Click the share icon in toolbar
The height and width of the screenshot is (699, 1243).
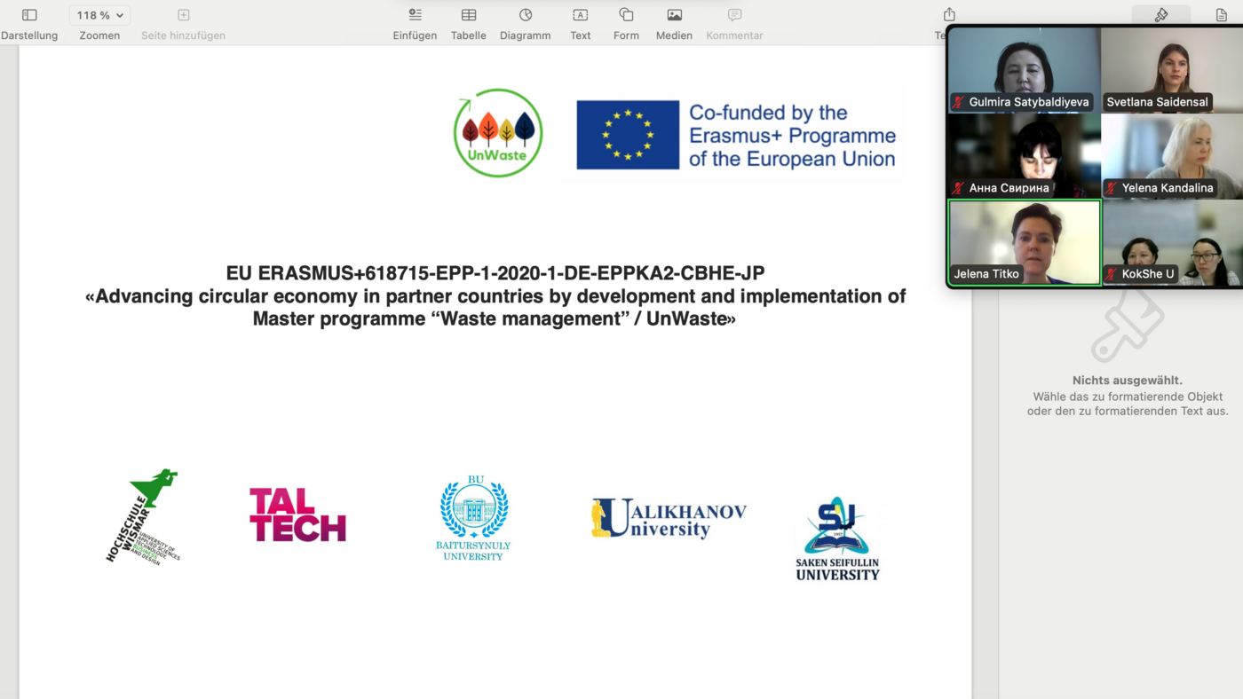coord(949,15)
